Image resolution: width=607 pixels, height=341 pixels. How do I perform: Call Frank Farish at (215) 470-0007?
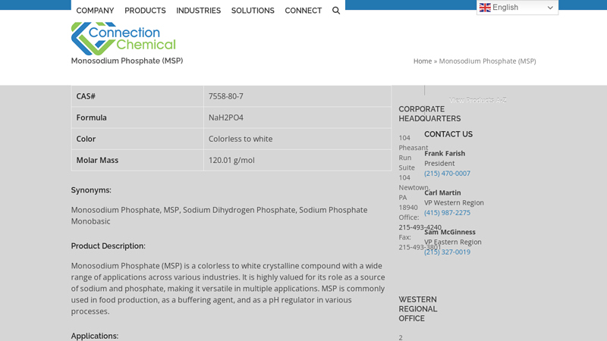(447, 174)
